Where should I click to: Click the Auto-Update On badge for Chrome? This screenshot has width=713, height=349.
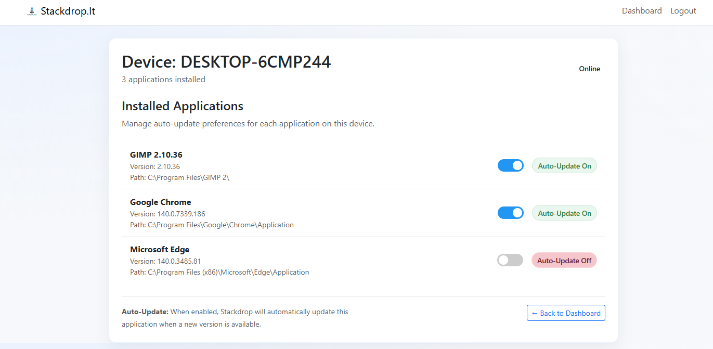point(564,213)
